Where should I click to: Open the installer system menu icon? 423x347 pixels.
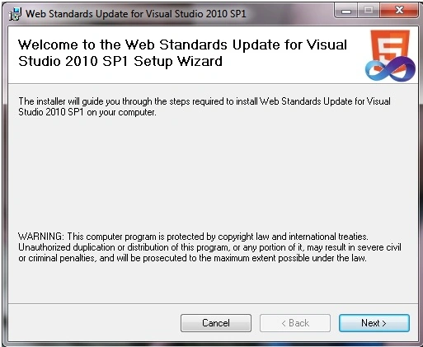pyautogui.click(x=15, y=14)
